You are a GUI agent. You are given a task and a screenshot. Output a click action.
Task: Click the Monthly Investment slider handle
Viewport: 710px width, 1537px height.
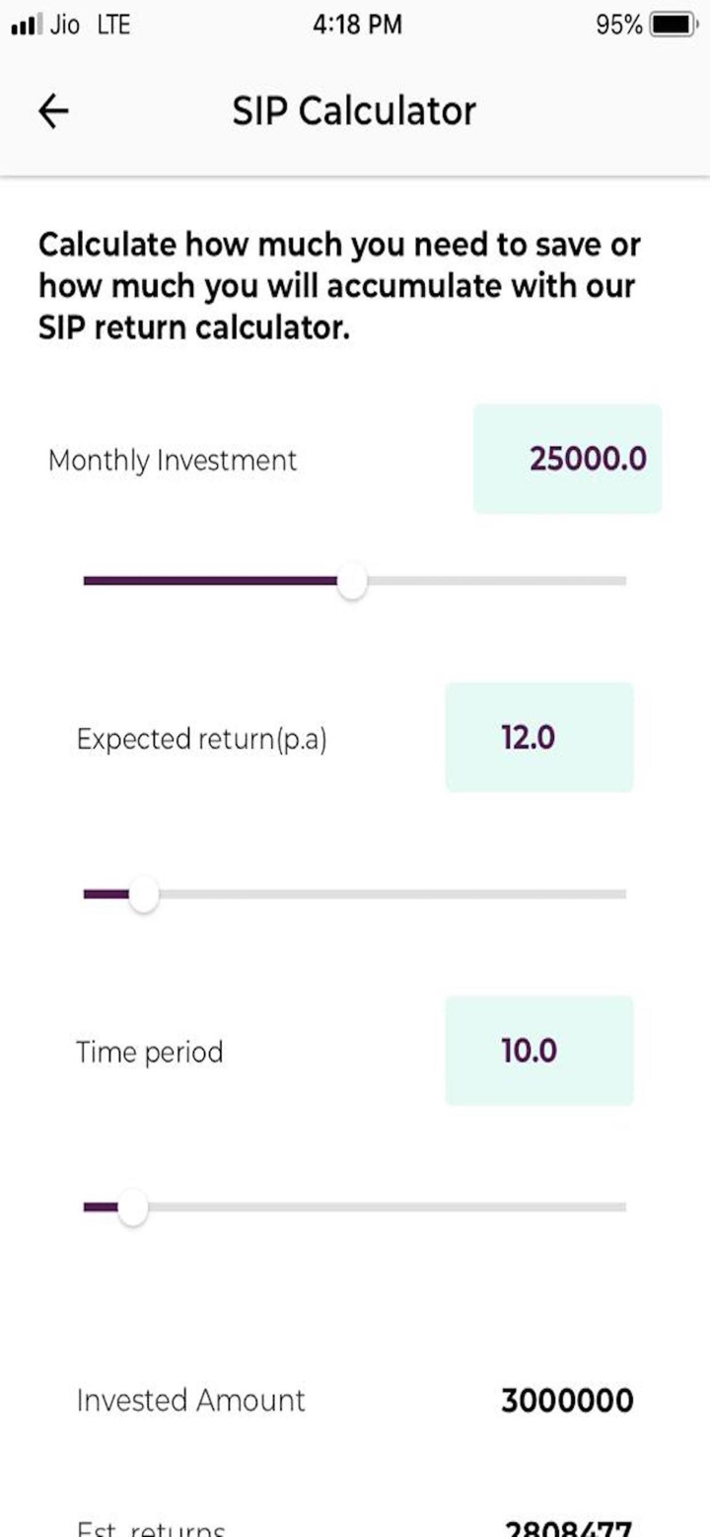click(x=351, y=581)
